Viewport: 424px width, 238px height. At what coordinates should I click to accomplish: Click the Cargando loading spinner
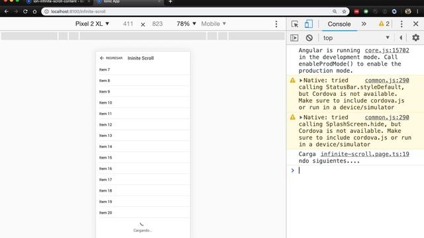tap(142, 224)
